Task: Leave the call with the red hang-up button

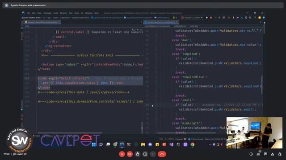Action: point(162,154)
